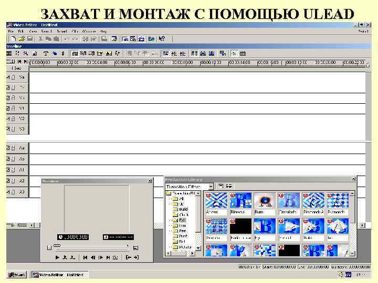Open the Insert menu
Screen dimensions: 378x283
pyautogui.click(x=62, y=31)
